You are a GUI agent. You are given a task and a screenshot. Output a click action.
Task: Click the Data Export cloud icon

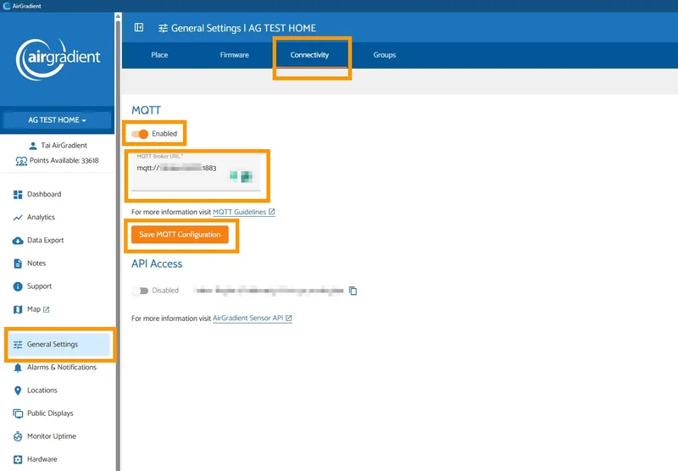[x=18, y=241]
